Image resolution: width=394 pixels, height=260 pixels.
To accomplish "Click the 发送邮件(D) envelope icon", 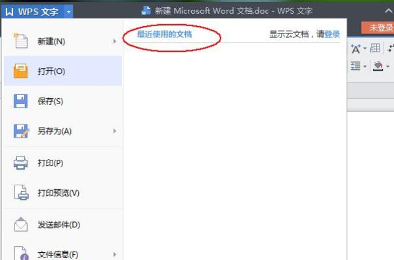I will point(21,224).
